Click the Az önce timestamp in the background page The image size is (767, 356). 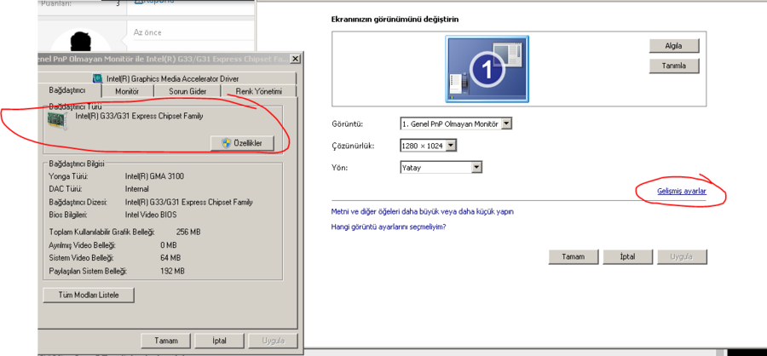(147, 32)
